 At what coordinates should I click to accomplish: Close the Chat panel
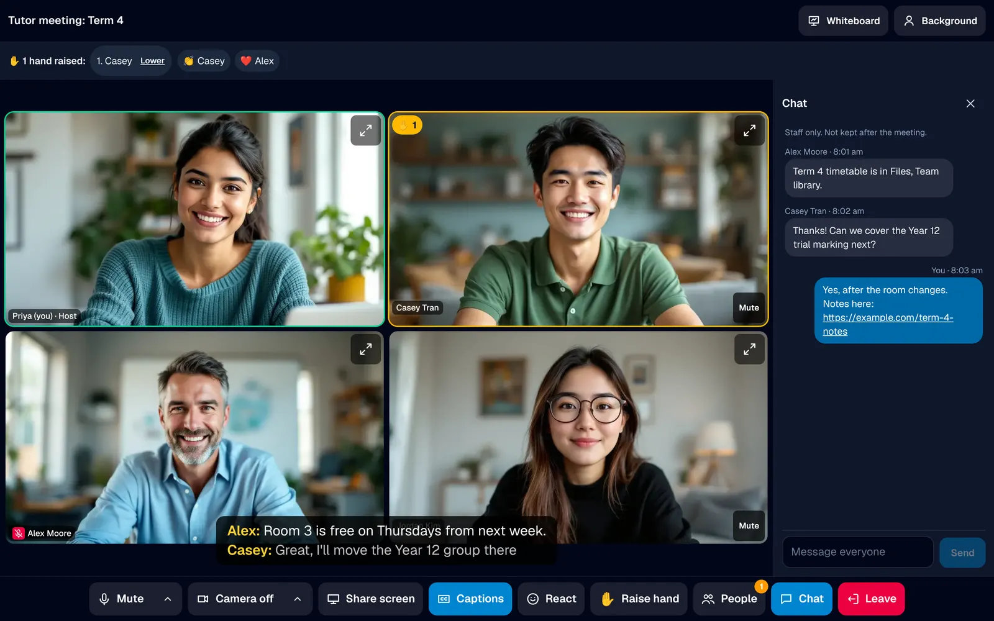pyautogui.click(x=970, y=104)
